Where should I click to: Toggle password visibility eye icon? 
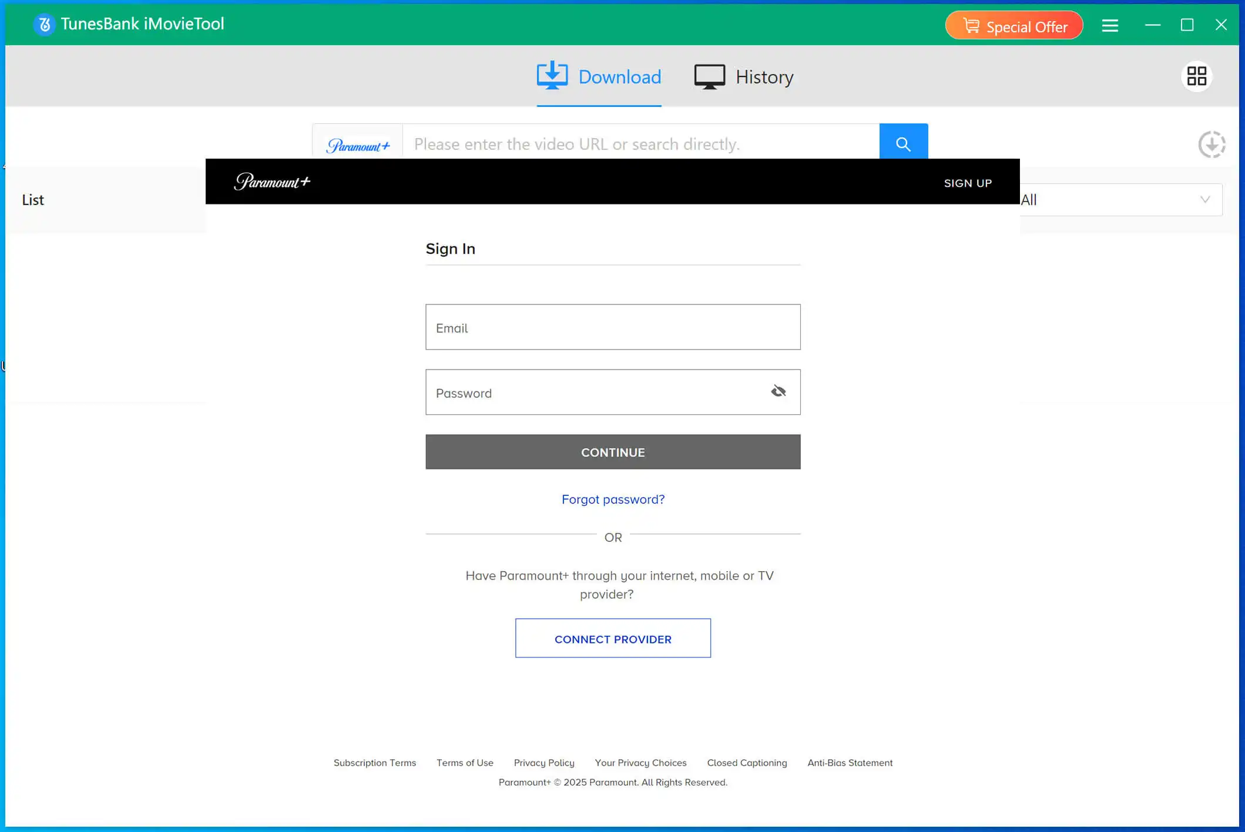(778, 391)
